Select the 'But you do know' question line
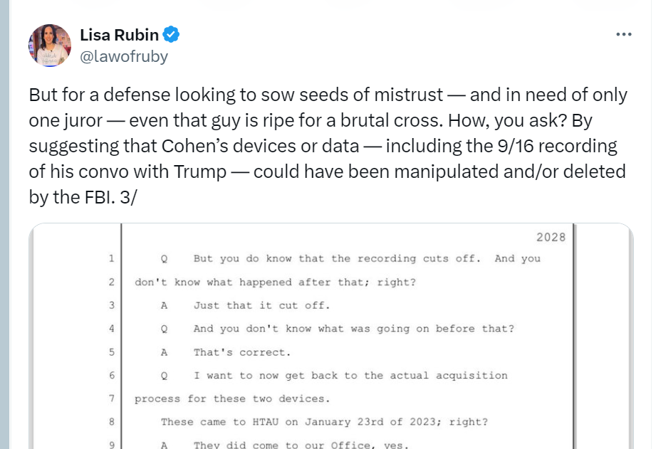The height and width of the screenshot is (449, 656). click(x=350, y=258)
